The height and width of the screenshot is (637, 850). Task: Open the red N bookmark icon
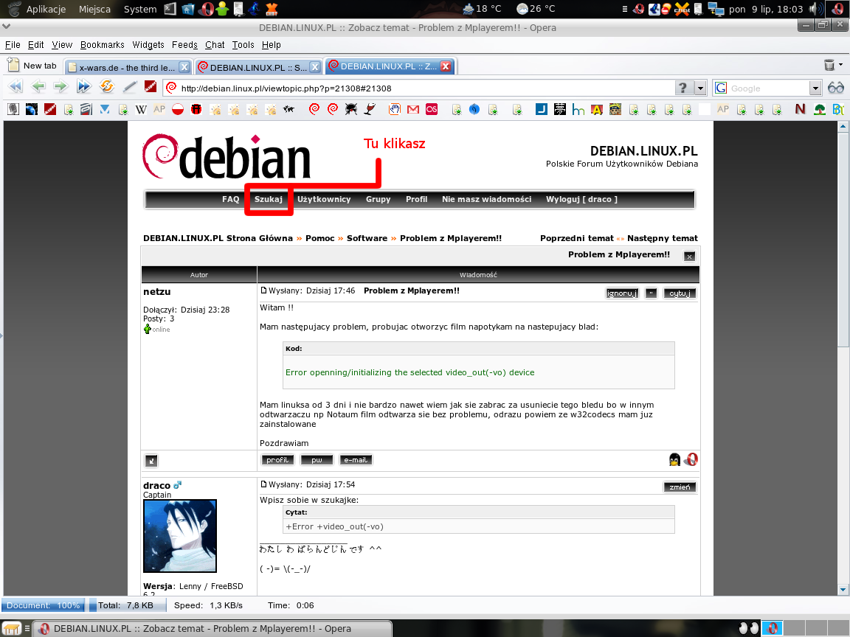800,109
